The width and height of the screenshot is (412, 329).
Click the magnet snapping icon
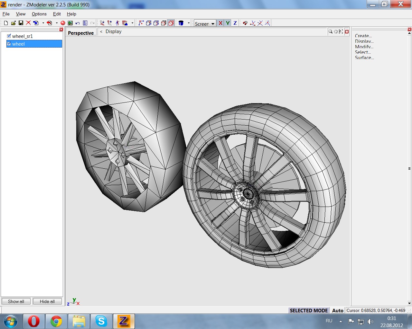pos(245,23)
